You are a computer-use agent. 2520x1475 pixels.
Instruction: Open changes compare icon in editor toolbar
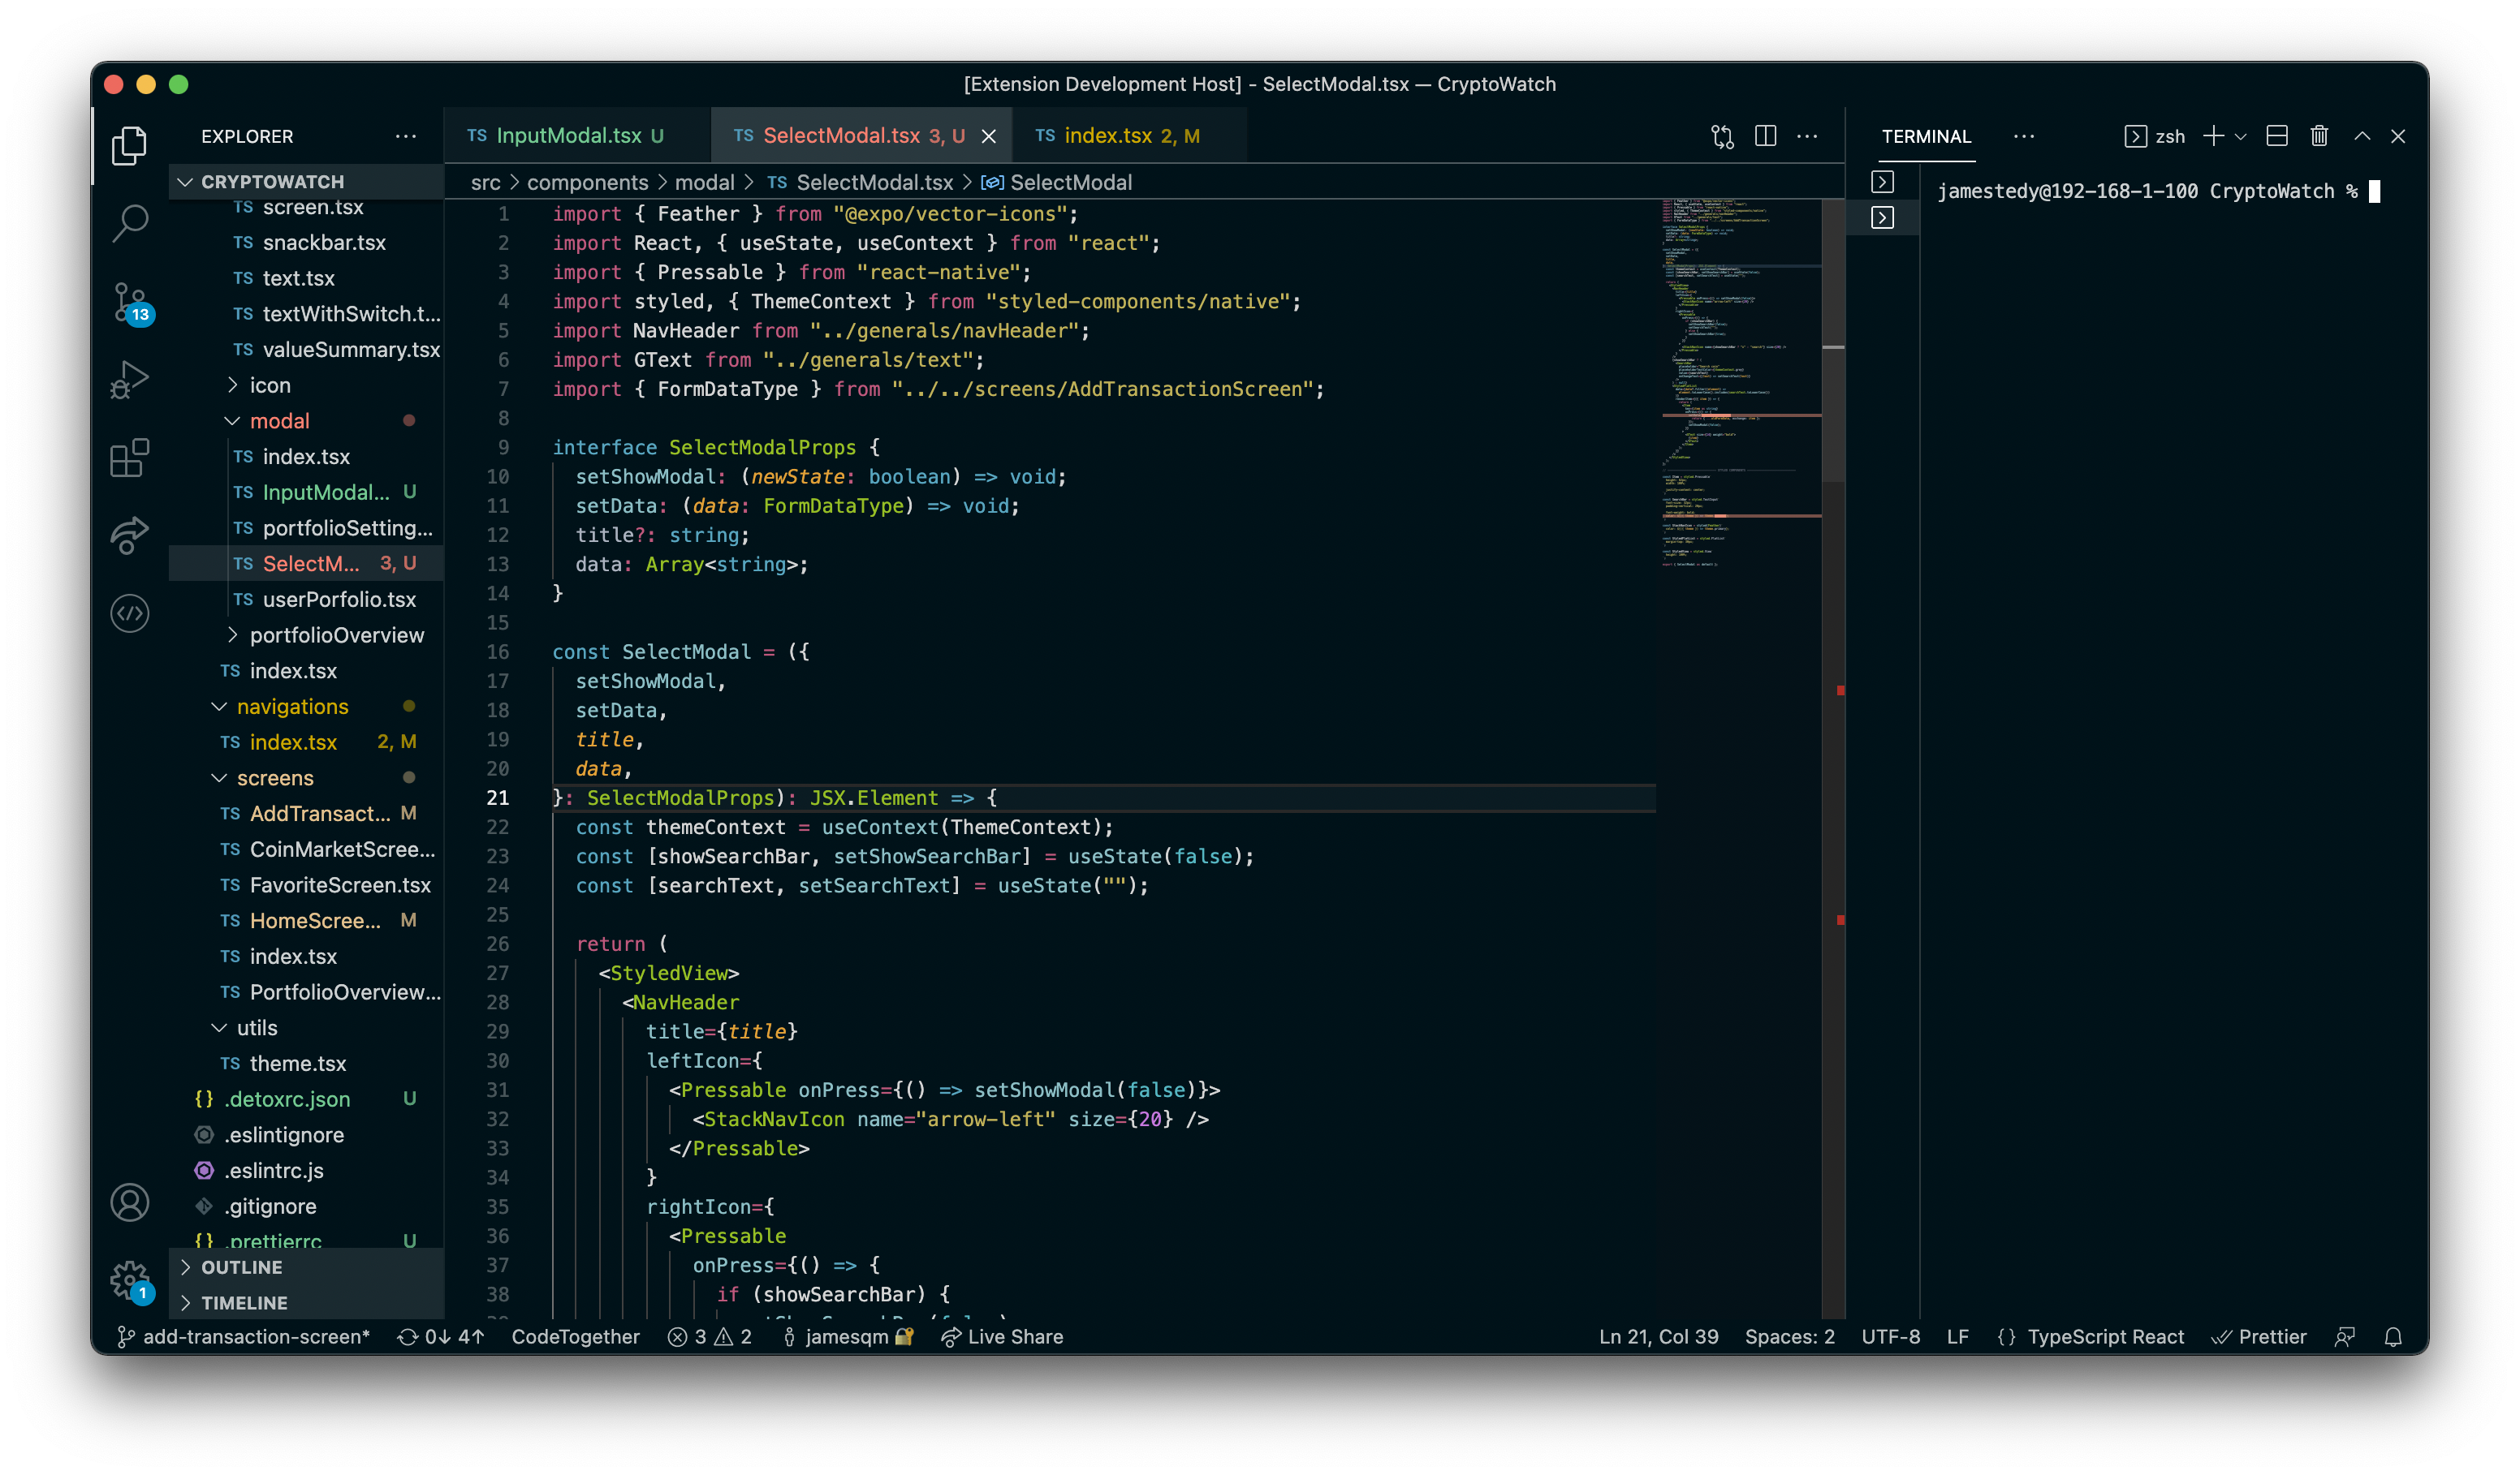[1721, 136]
